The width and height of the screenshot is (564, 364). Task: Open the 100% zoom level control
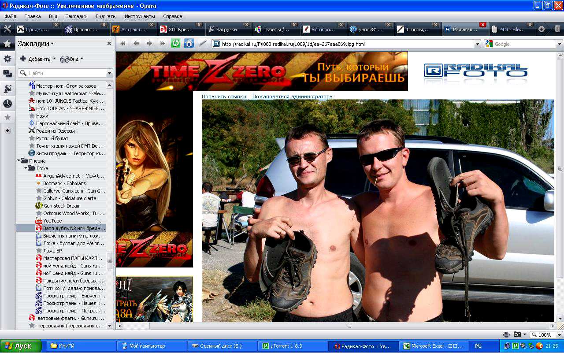545,335
